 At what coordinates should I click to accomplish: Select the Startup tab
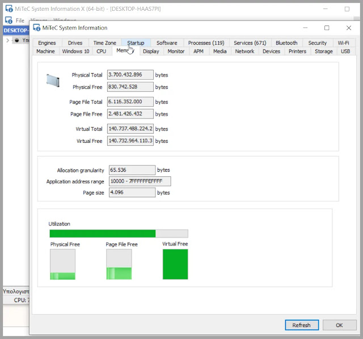click(x=136, y=43)
